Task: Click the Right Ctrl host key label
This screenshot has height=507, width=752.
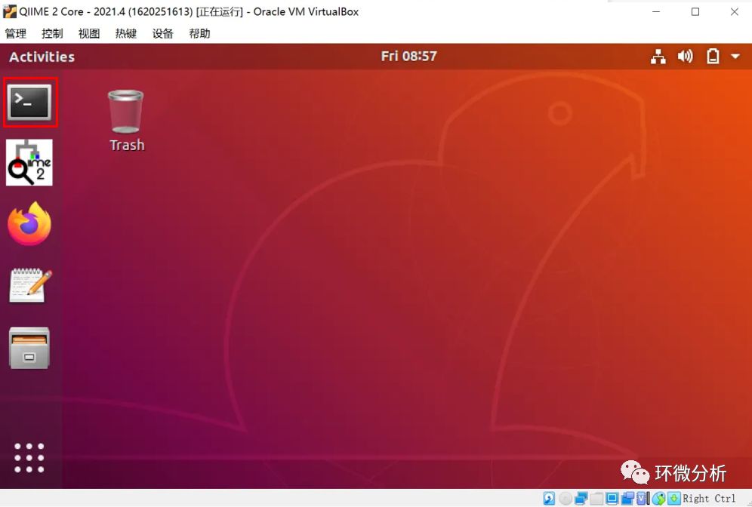Action: [x=709, y=499]
